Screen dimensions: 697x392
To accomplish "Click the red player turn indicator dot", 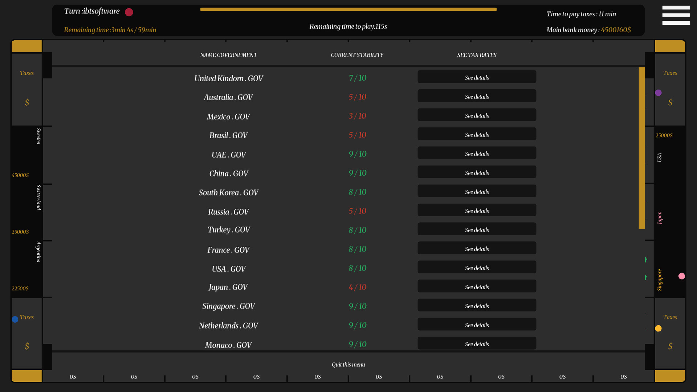I will click(129, 12).
